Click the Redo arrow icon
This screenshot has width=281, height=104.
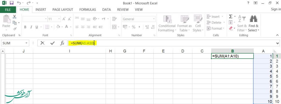(28, 3)
